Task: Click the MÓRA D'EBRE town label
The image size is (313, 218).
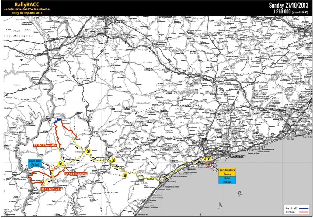Action: pos(100,157)
